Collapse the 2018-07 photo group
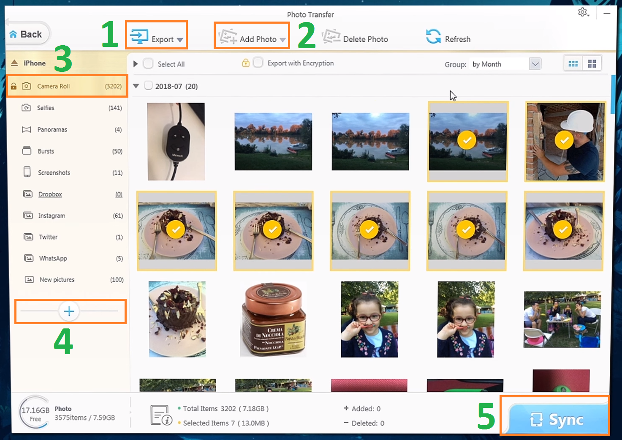622x440 pixels. 136,86
